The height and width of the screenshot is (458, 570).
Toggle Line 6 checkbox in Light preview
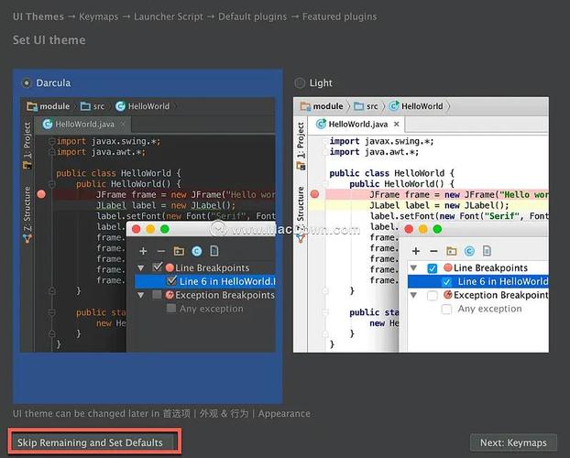click(447, 282)
